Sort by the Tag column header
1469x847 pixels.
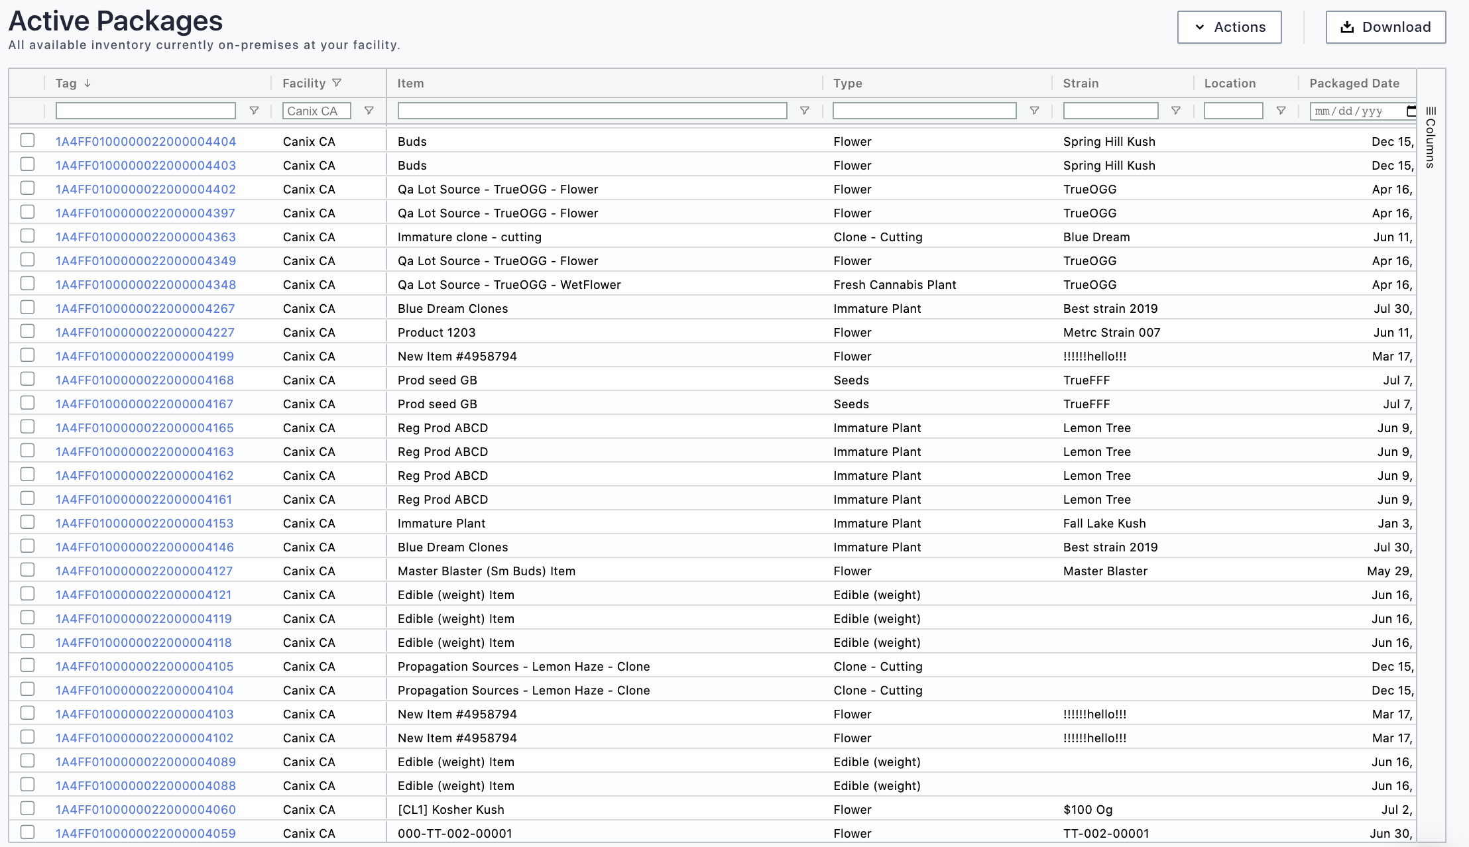[66, 83]
